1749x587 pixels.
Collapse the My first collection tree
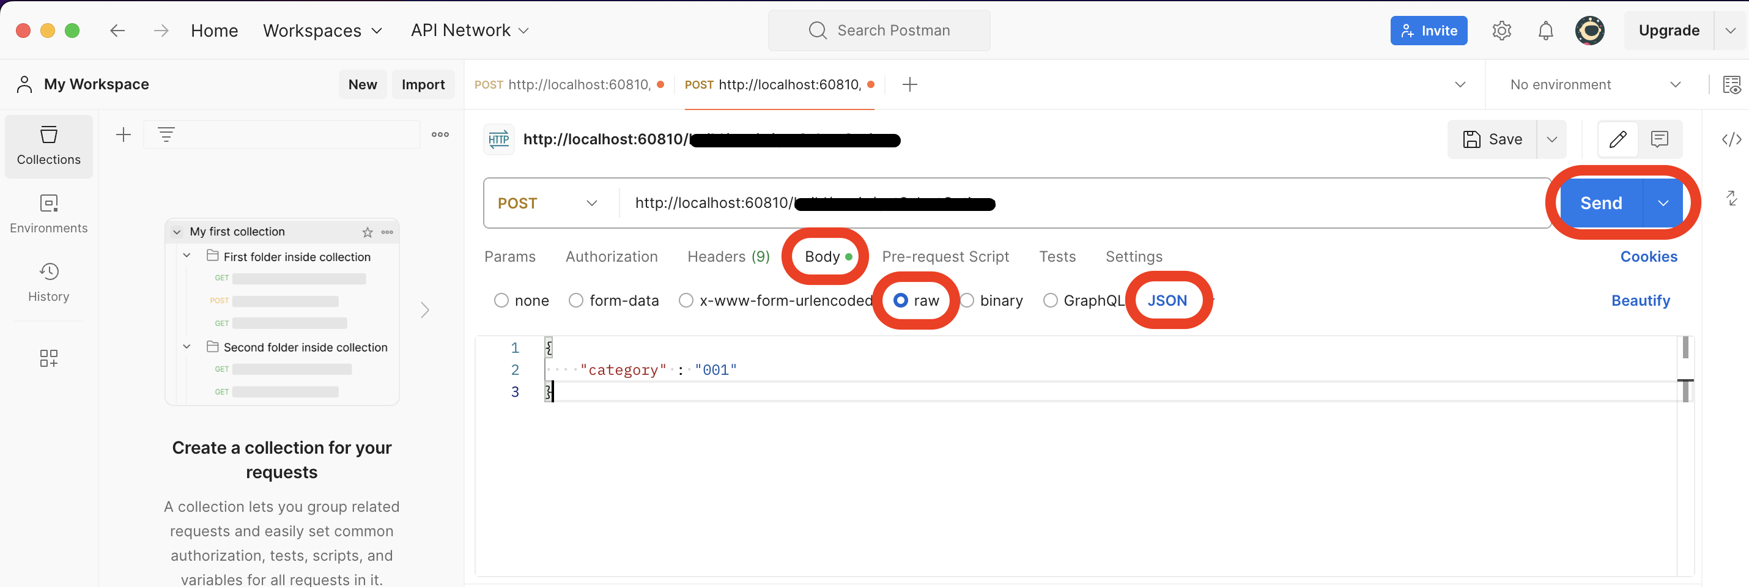(x=177, y=232)
